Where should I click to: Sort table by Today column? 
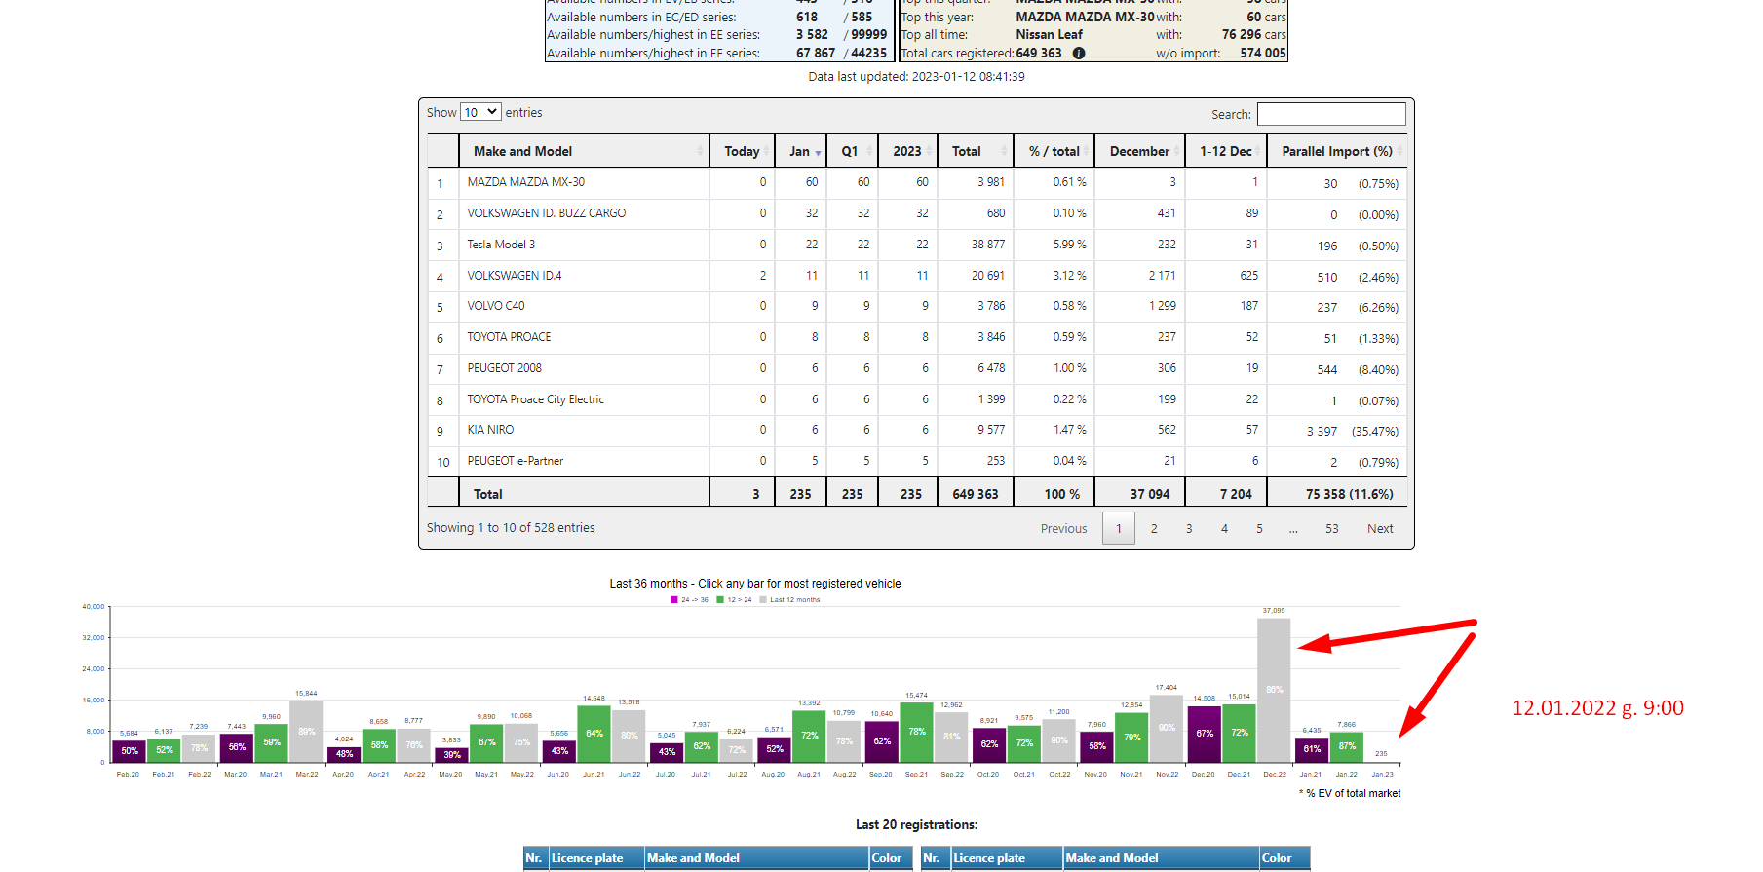[x=742, y=151]
